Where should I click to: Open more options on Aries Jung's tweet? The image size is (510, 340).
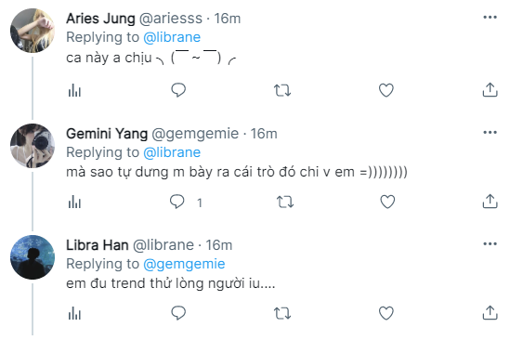[490, 17]
